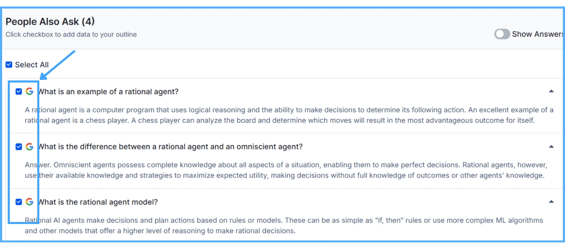Collapse the "example of a rational agent" answer

tap(551, 91)
